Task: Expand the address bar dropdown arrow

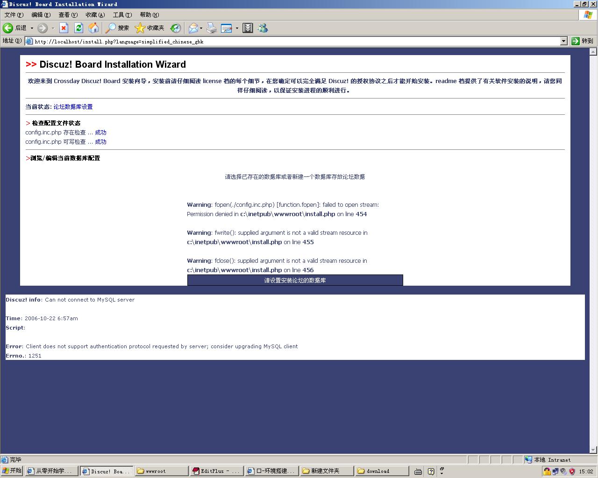Action: pos(563,41)
